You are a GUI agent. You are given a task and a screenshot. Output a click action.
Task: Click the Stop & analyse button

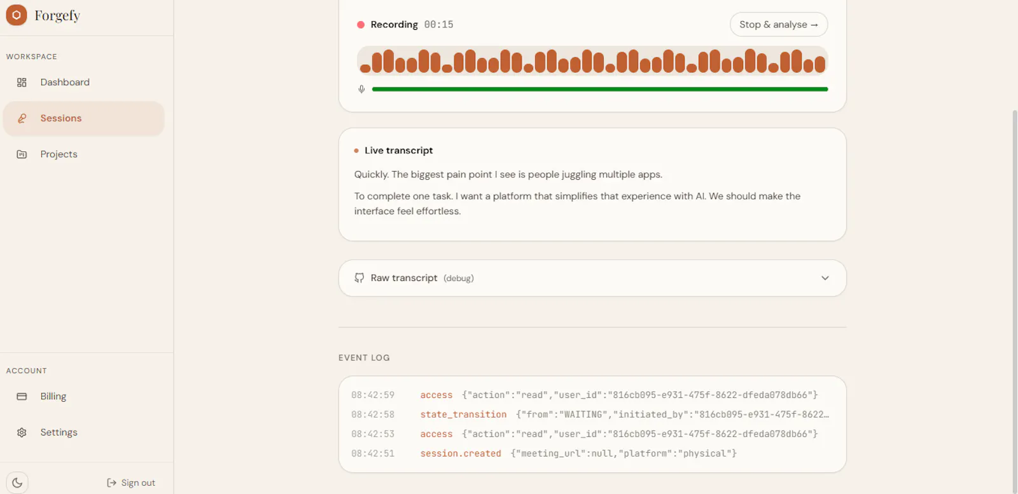(779, 25)
